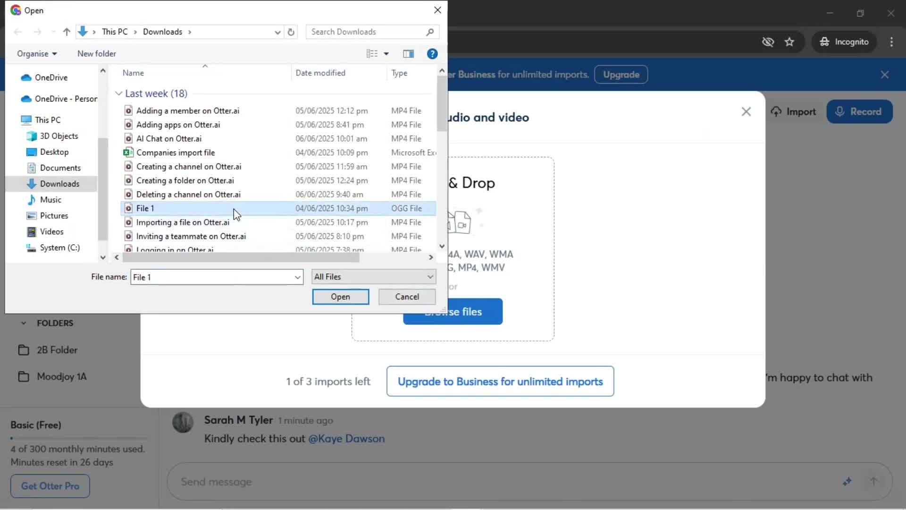
Task: Click third-party cookies eye icon
Action: [768, 42]
